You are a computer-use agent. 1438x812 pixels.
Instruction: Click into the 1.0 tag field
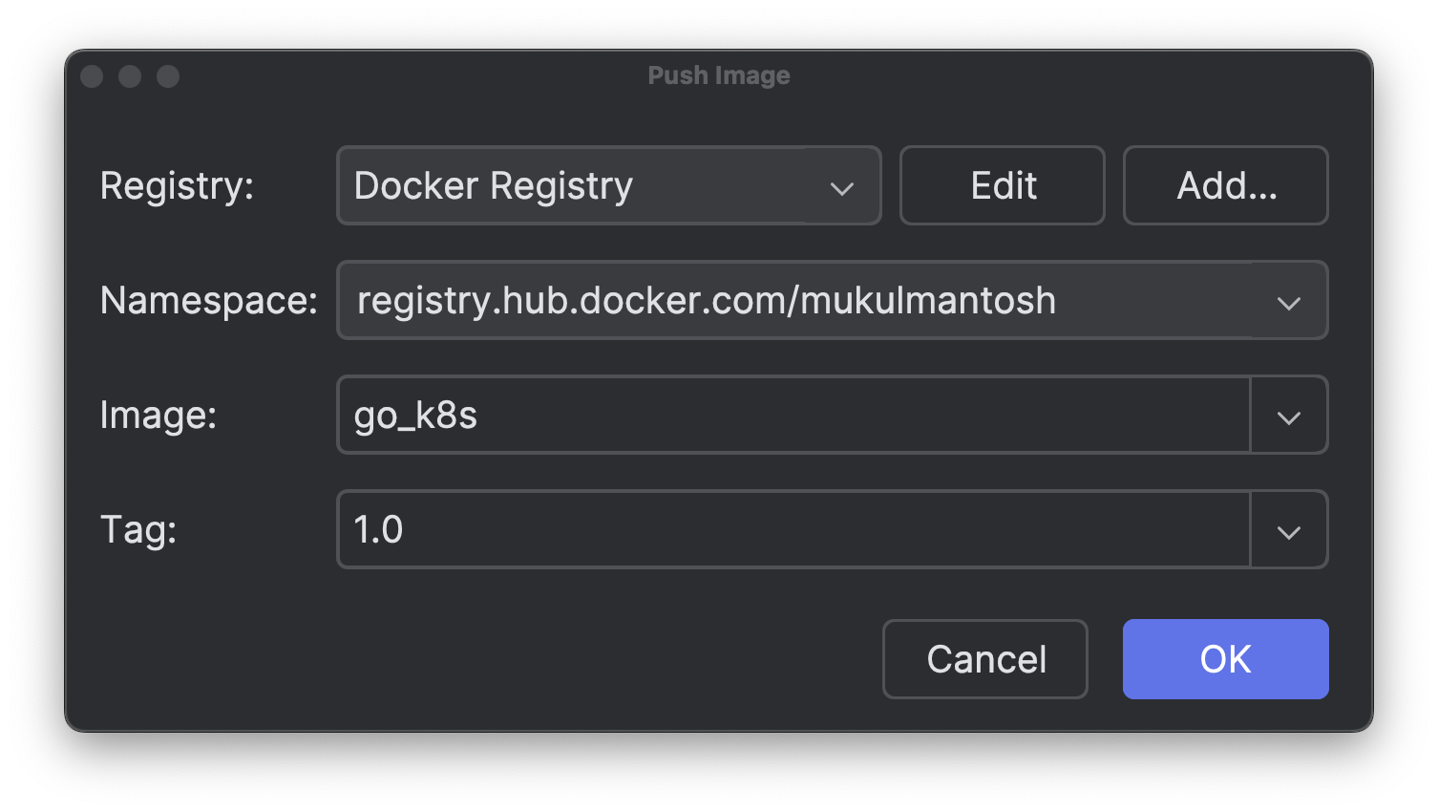(794, 529)
